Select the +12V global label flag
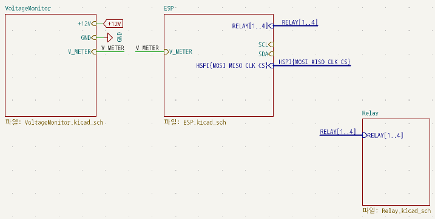 tap(113, 24)
